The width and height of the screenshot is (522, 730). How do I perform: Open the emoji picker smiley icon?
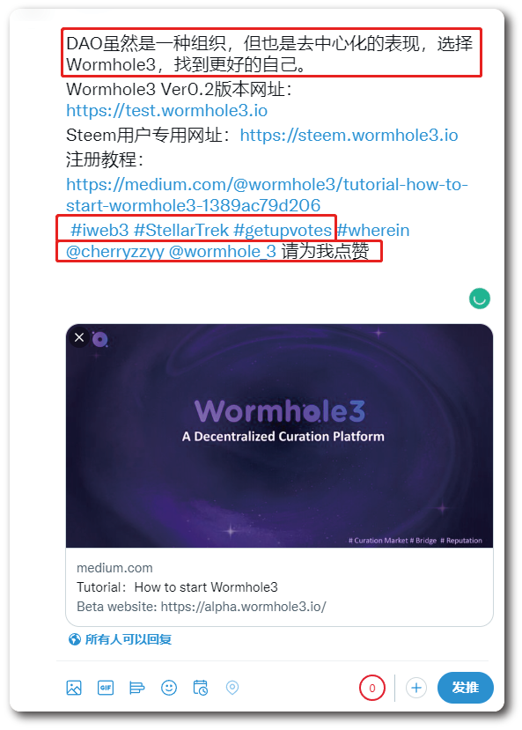pyautogui.click(x=169, y=688)
